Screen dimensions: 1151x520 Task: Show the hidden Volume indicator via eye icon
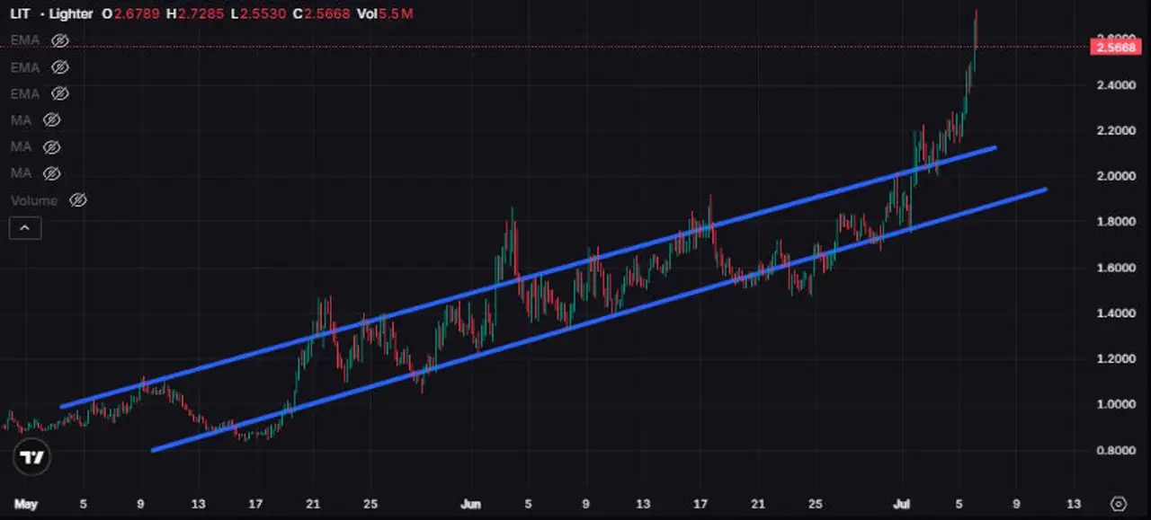tap(78, 200)
